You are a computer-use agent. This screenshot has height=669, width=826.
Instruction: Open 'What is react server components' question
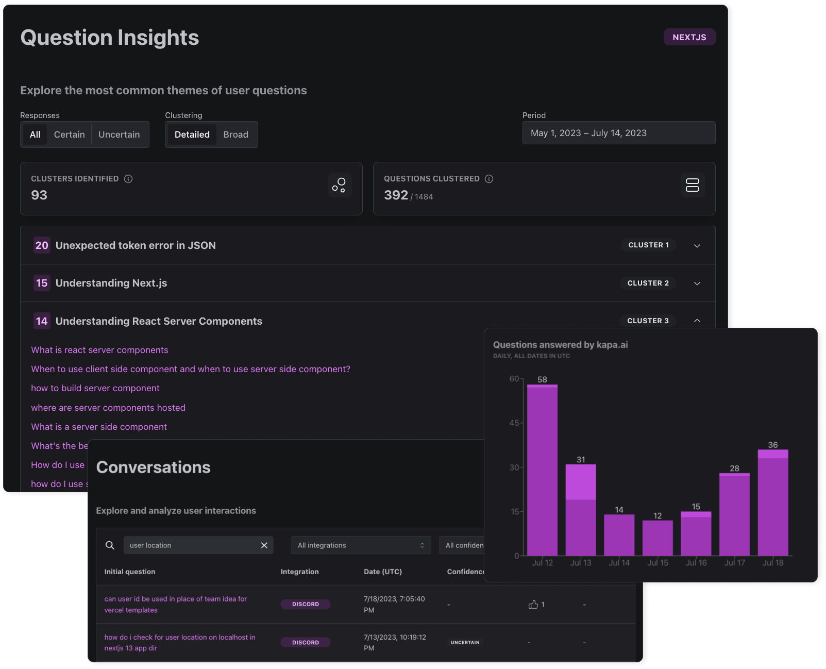[99, 350]
